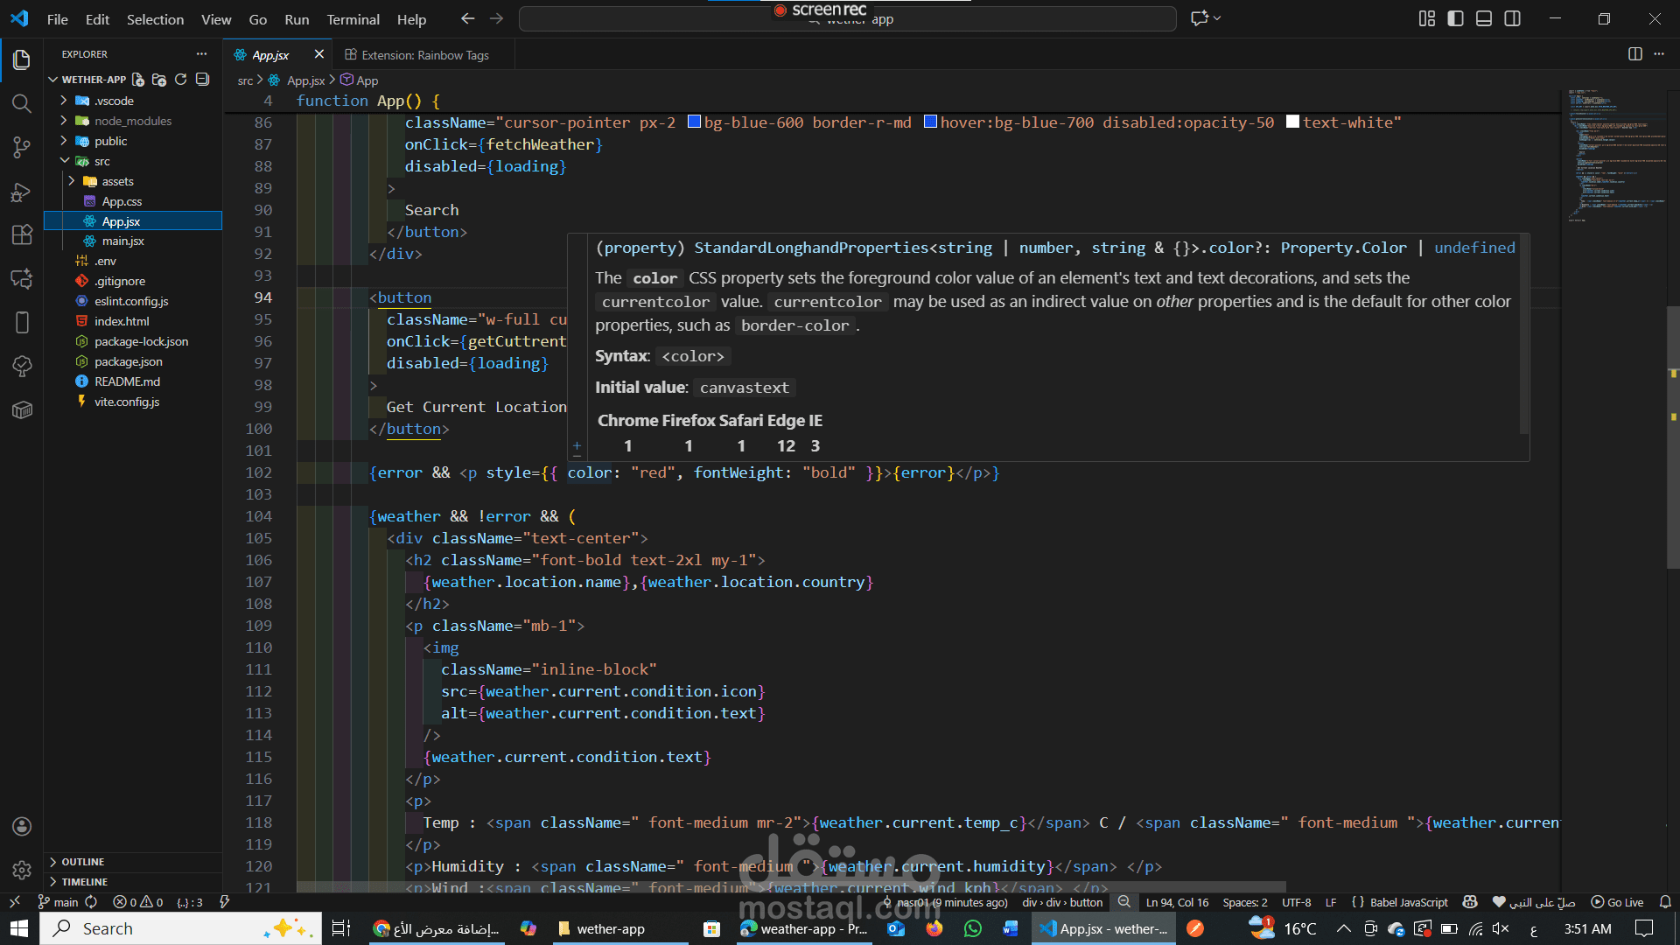
Task: Expand the TIMELINE section
Action: 84,882
